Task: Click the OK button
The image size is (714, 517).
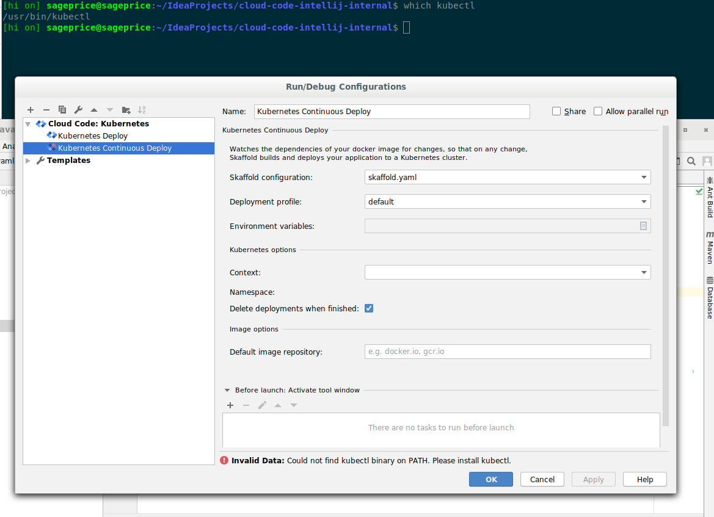Action: (490, 479)
